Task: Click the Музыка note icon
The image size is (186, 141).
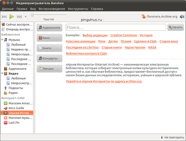Action: [5, 40]
